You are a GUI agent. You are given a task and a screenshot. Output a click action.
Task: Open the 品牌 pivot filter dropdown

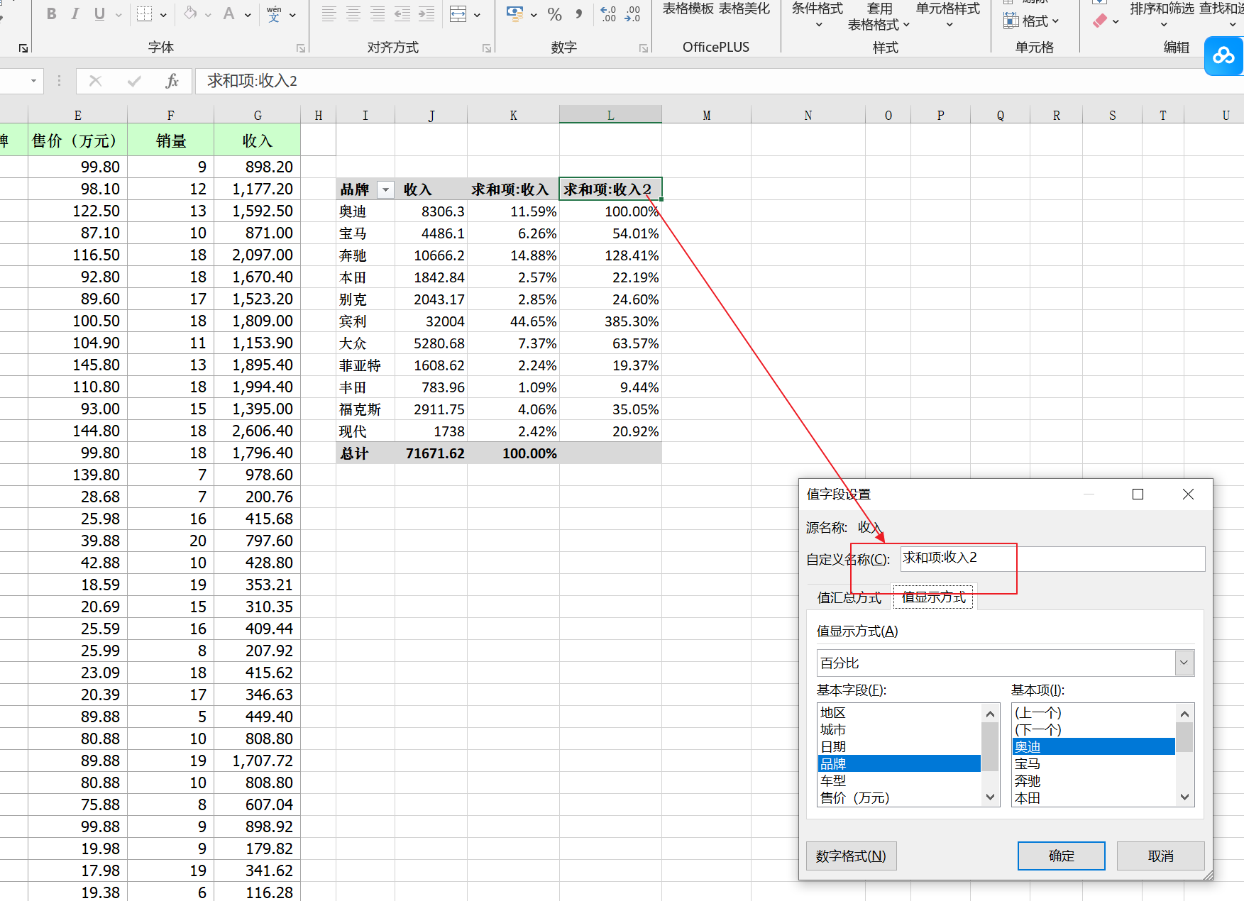coord(385,189)
